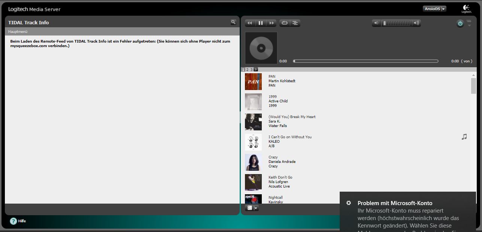Click the playlist scrollbar thumb

click(x=473, y=86)
